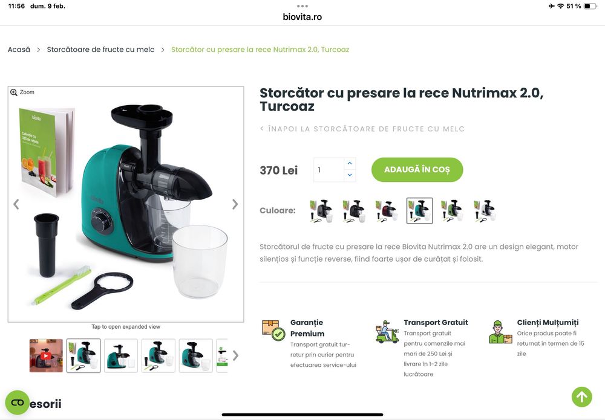Viewport: 605px width, 420px height.
Task: Increase the quantity with the up arrow
Action: (x=350, y=163)
